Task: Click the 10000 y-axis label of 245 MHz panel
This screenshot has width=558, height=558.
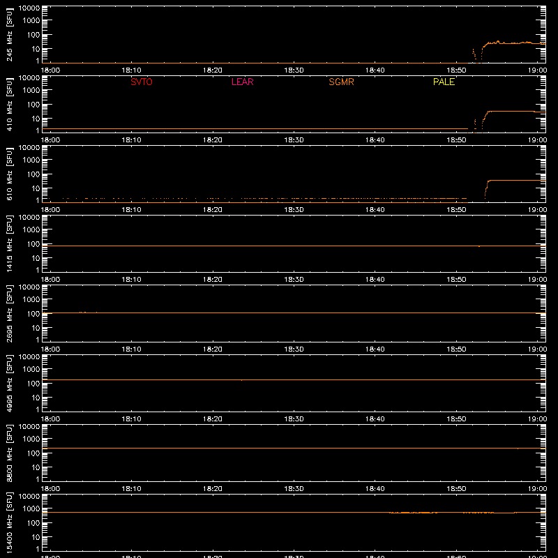Action: point(29,8)
